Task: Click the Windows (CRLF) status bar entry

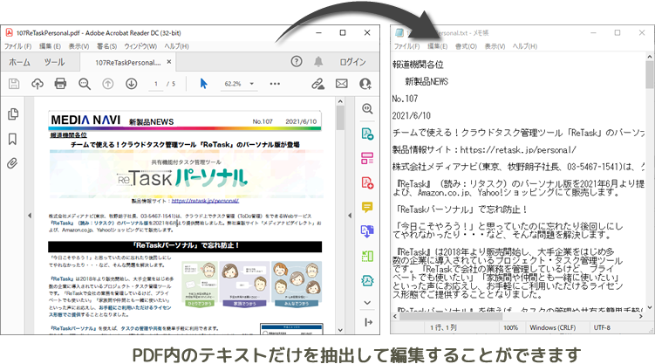Action: (552, 327)
